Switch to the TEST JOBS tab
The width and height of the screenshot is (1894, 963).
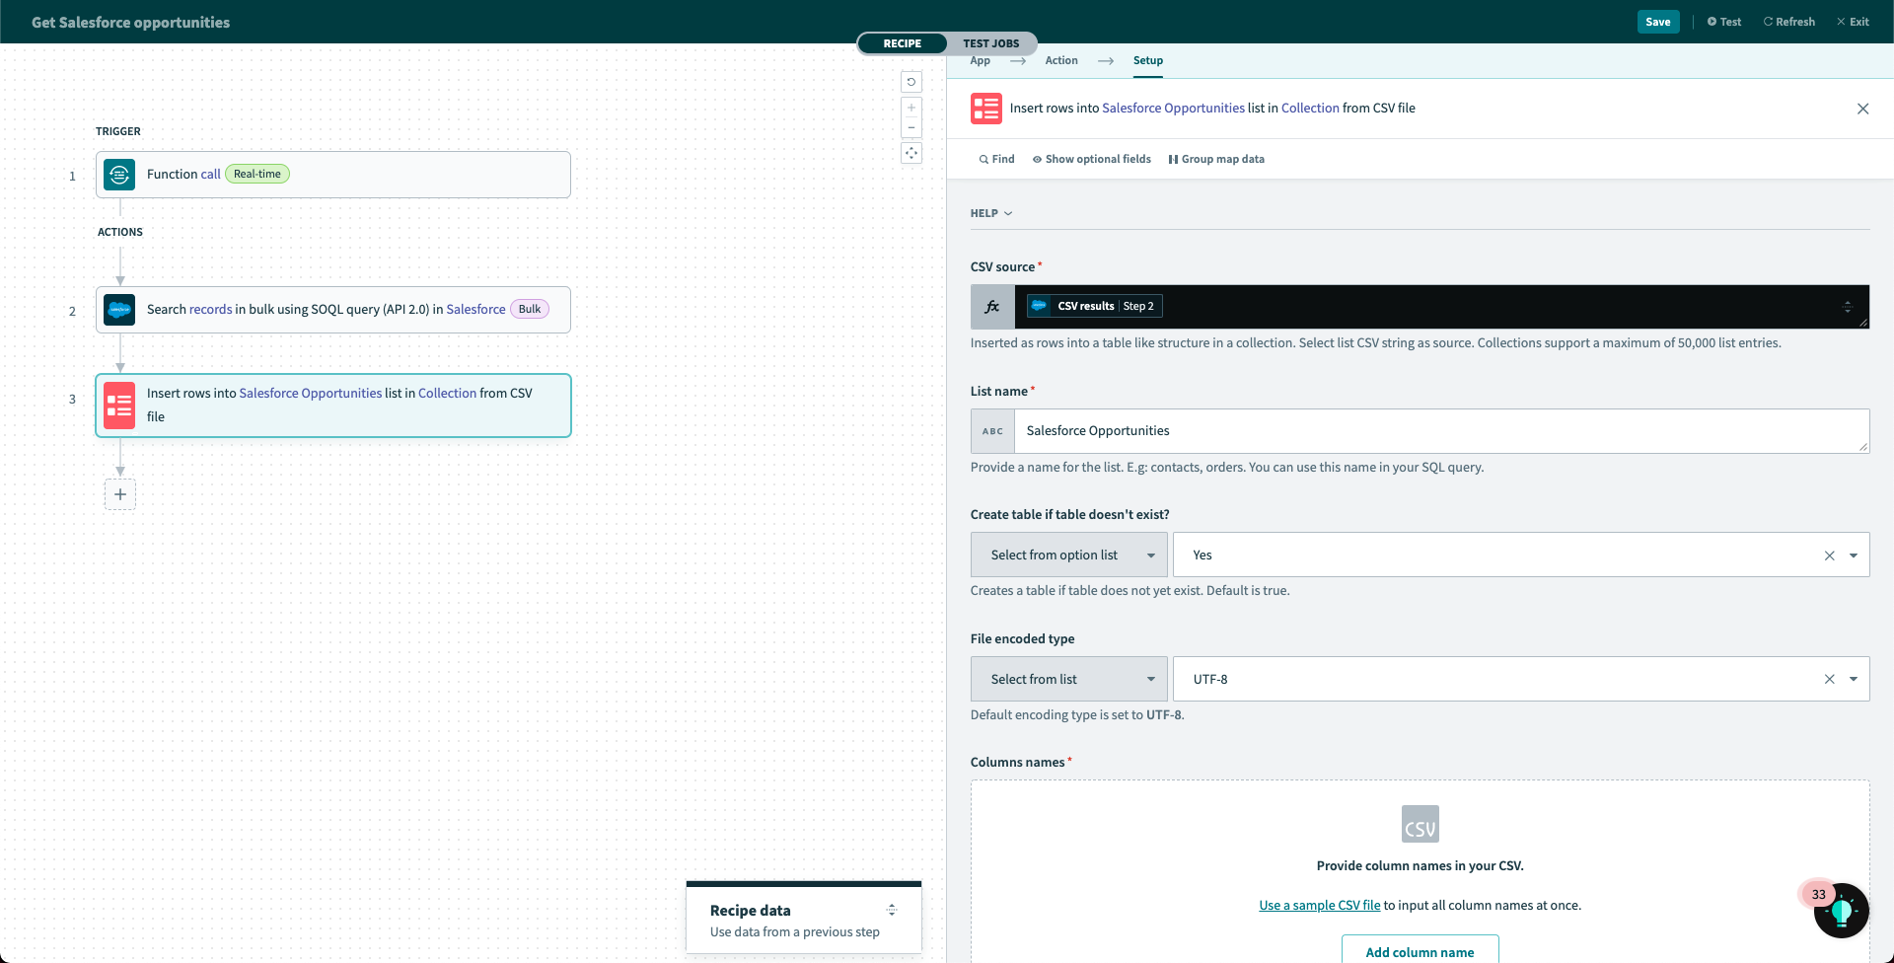tap(990, 43)
